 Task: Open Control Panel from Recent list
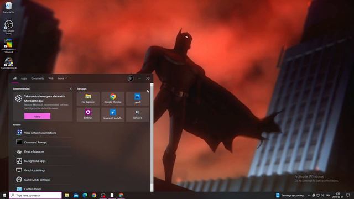point(43,189)
